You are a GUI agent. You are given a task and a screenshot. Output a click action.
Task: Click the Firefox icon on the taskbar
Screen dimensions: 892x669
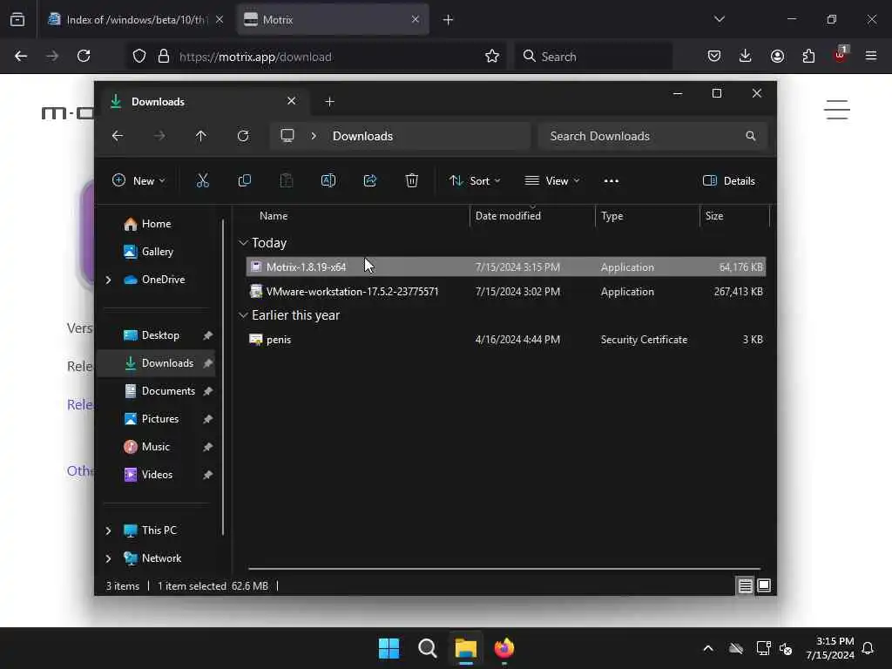(x=504, y=648)
